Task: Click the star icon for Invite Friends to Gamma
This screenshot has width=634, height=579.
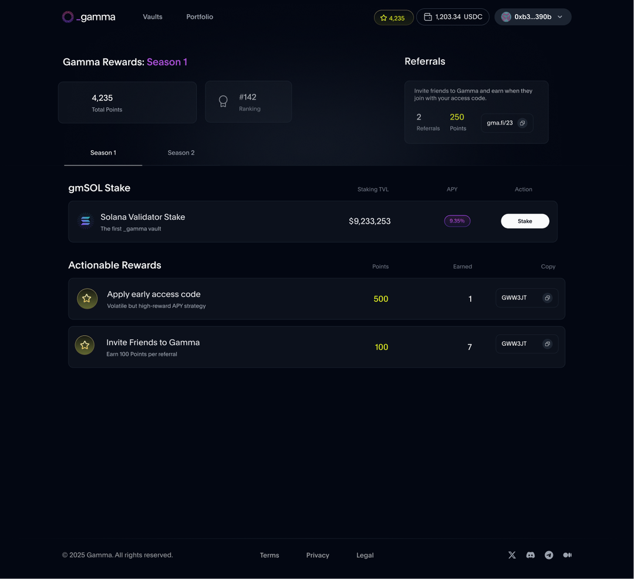Action: pos(85,345)
